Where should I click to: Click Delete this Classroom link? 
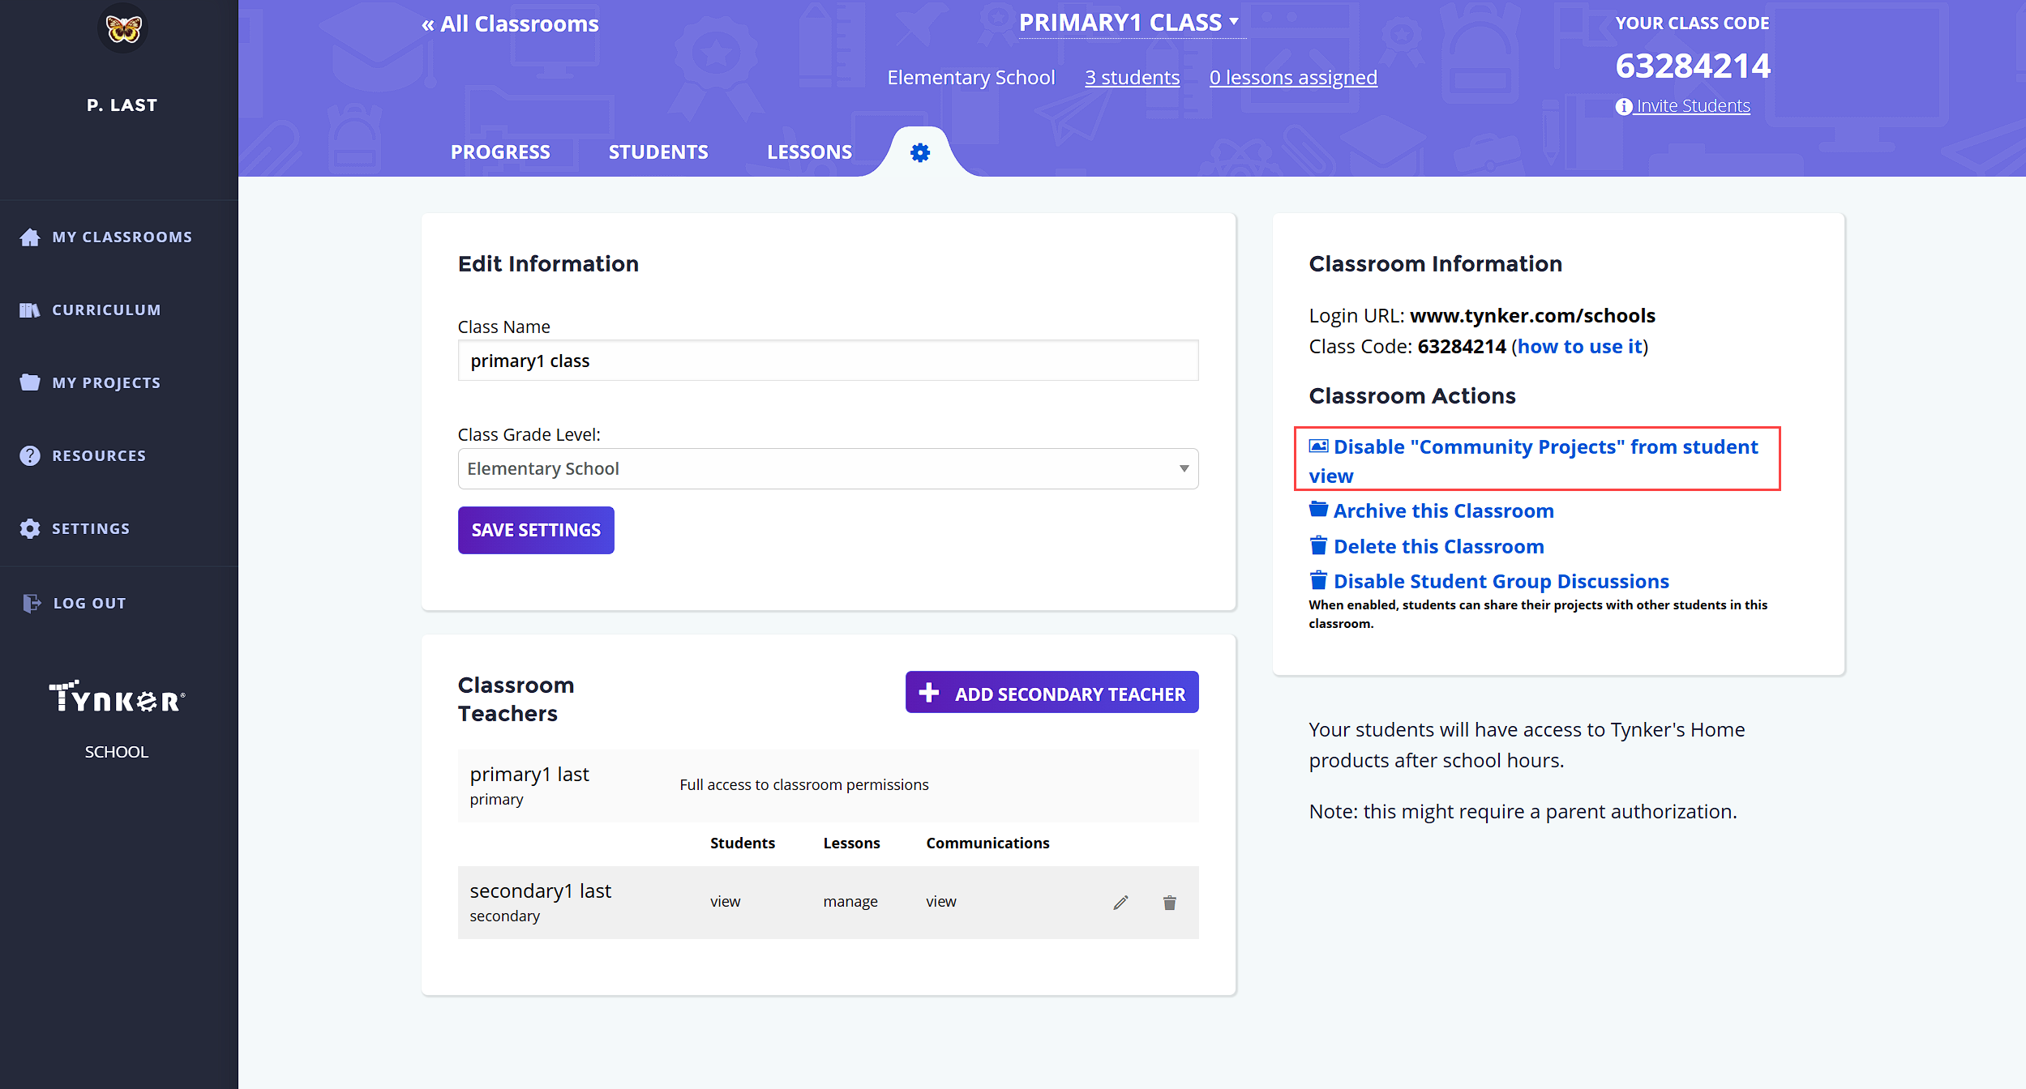1438,546
